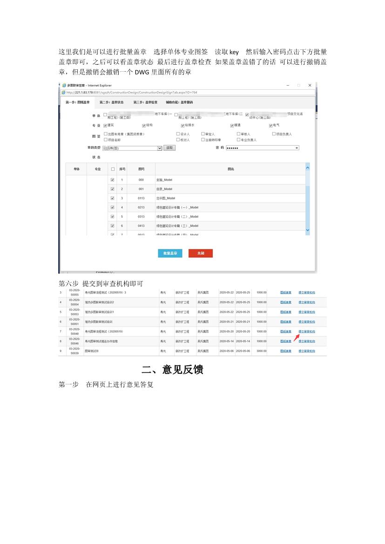Image resolution: width=385 pixels, height=544 pixels.
Task: Check the 专业负责人 checkbox
Action: click(239, 140)
